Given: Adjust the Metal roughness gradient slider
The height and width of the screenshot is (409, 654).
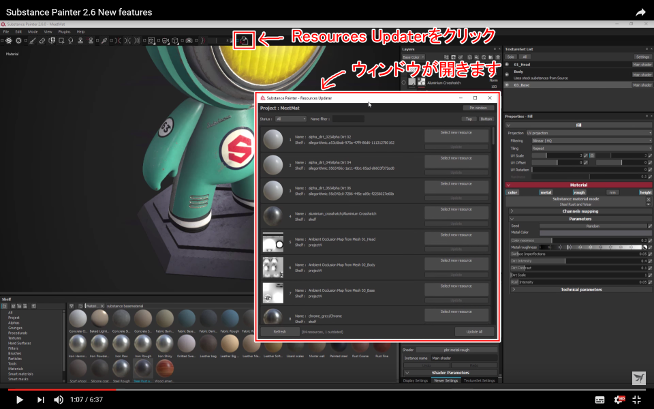Looking at the screenshot, I should tap(593, 247).
